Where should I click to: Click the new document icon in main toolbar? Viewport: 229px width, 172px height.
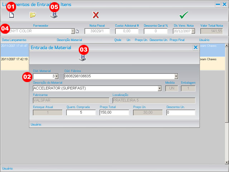(x=11, y=15)
